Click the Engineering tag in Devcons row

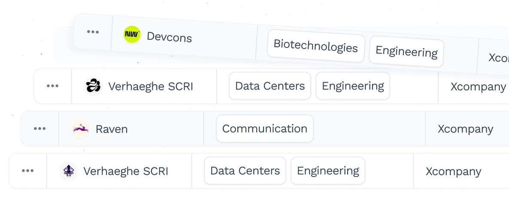(x=406, y=51)
